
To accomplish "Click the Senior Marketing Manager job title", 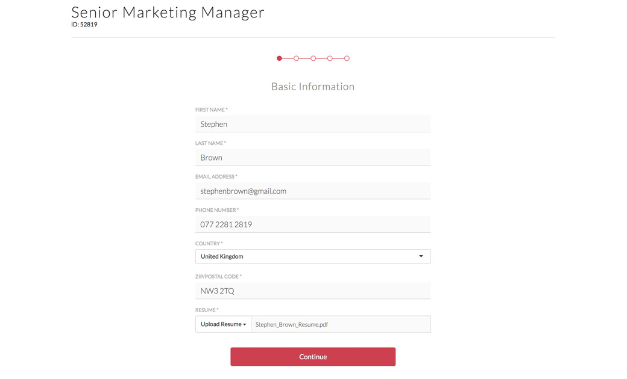I will pos(168,12).
